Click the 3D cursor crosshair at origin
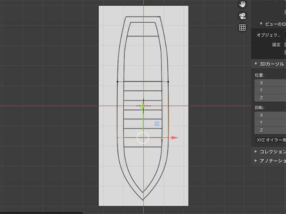Screen dimensions: 286x214 click(143, 106)
